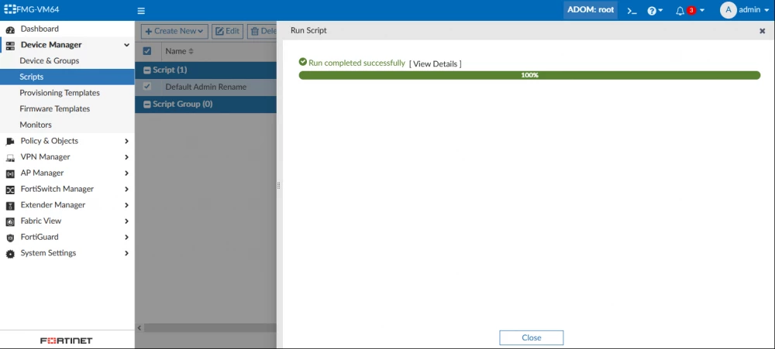Click the Dashboard gauge icon
775x349 pixels.
click(10, 29)
